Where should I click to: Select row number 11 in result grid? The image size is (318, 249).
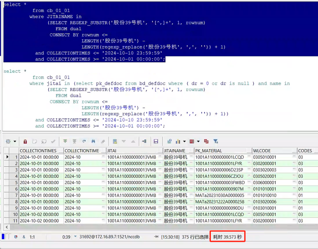[x=14, y=221]
